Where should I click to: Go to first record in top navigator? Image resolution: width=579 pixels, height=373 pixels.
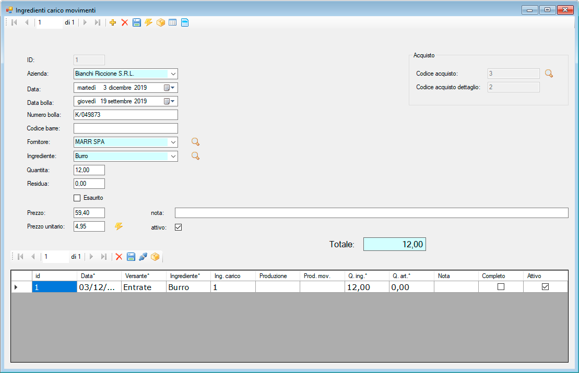[x=15, y=22]
